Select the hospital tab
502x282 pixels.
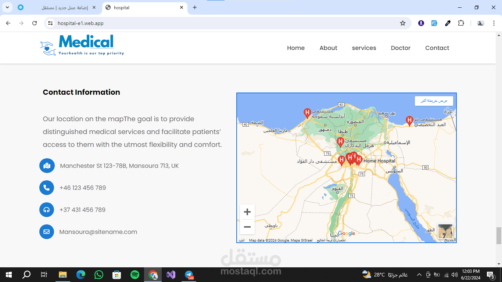click(144, 7)
